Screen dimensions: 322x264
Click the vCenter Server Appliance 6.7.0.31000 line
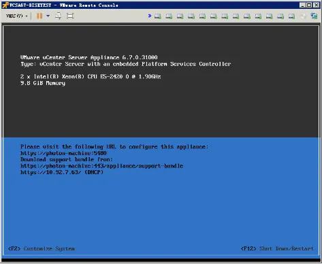click(x=89, y=57)
